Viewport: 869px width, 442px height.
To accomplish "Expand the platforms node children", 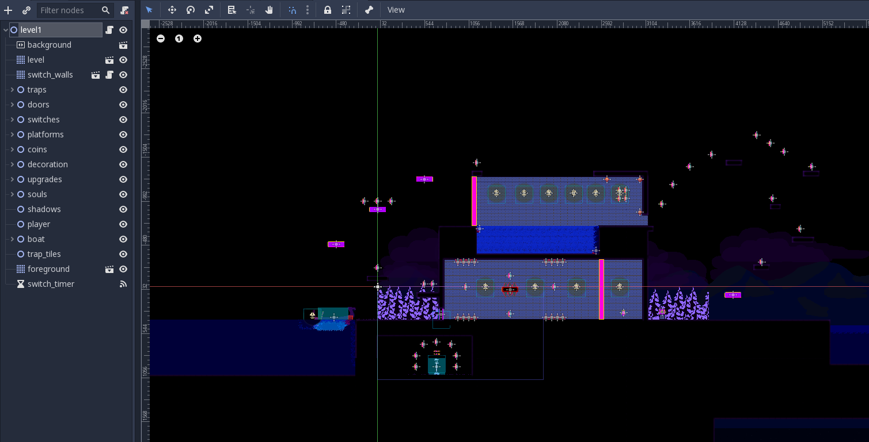I will point(12,134).
